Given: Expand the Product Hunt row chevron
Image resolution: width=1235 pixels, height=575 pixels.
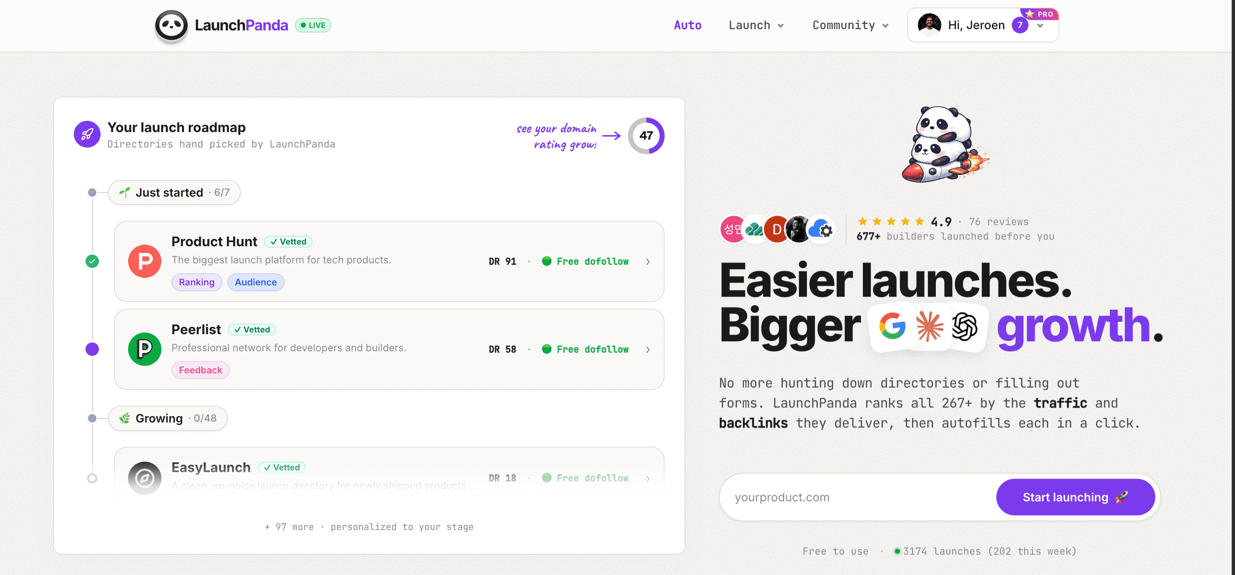Looking at the screenshot, I should tap(648, 261).
